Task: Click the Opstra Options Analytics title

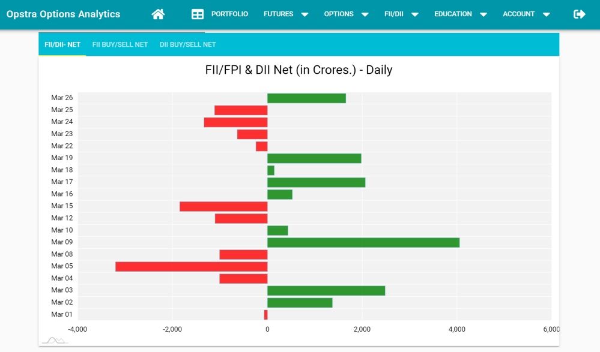Action: pos(63,14)
